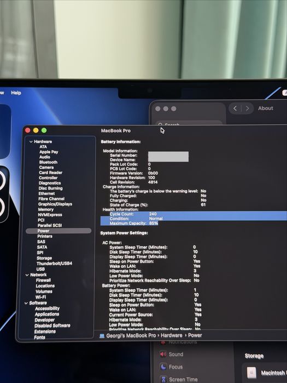Select NVMExpress in the sidebar
This screenshot has width=287, height=383.
[50, 215]
